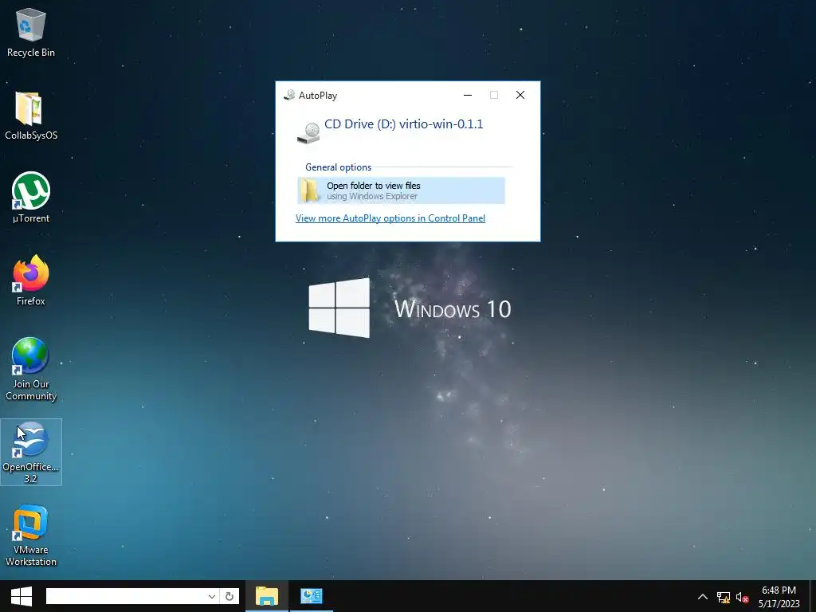Select the OpenOffice 3.2 desktop shortcut
Image resolution: width=816 pixels, height=612 pixels.
click(31, 453)
